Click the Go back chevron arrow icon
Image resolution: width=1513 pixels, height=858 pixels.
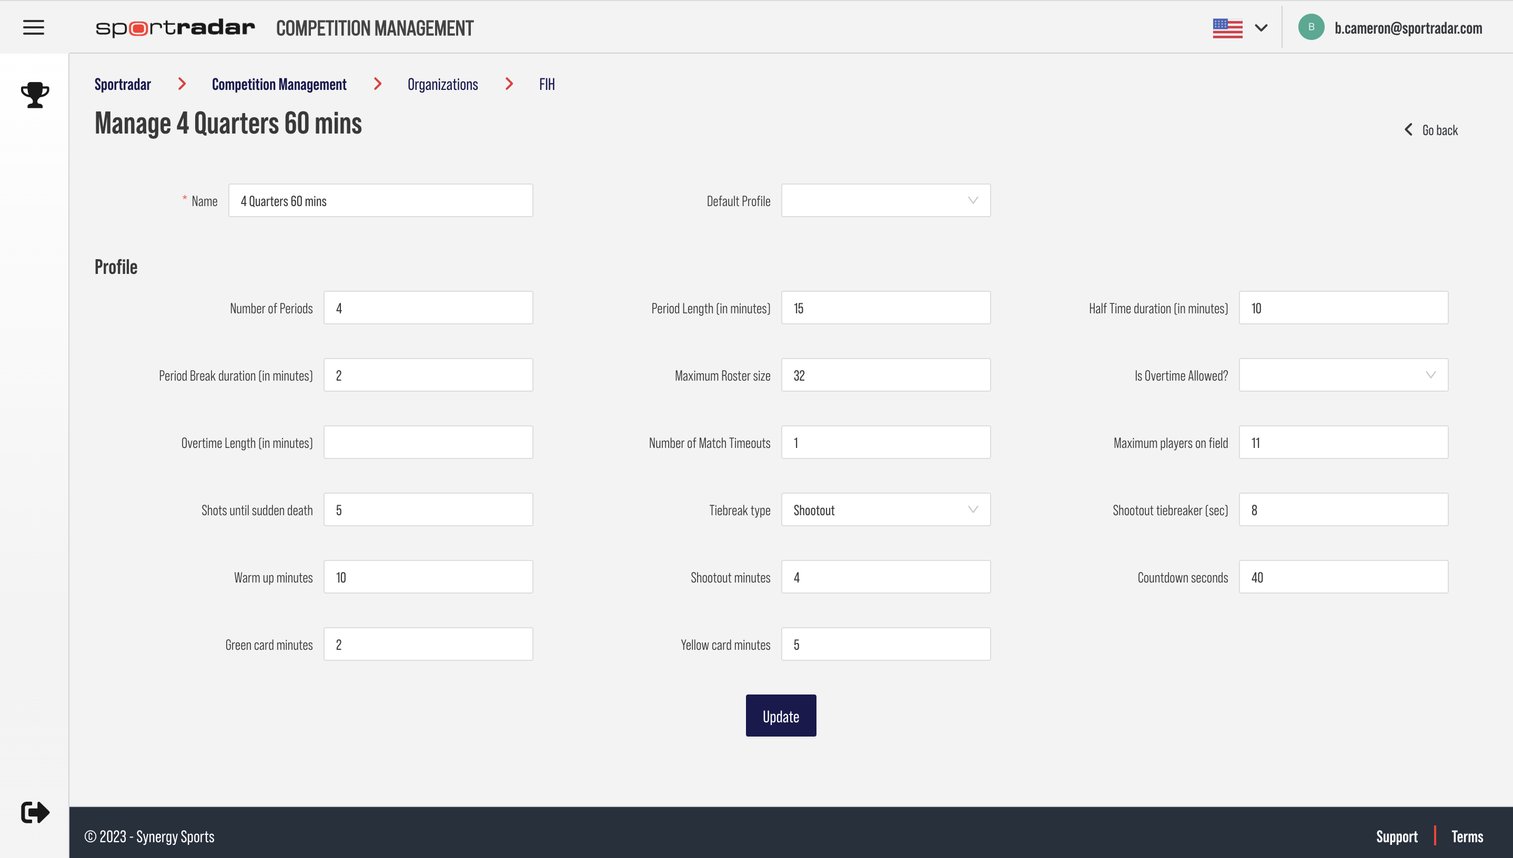click(x=1409, y=129)
